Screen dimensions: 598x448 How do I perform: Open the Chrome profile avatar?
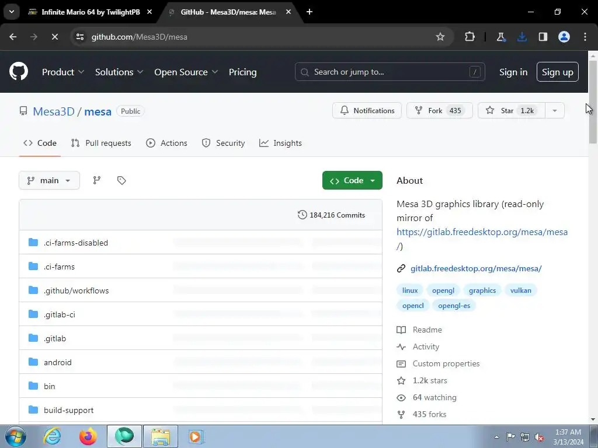pyautogui.click(x=564, y=37)
